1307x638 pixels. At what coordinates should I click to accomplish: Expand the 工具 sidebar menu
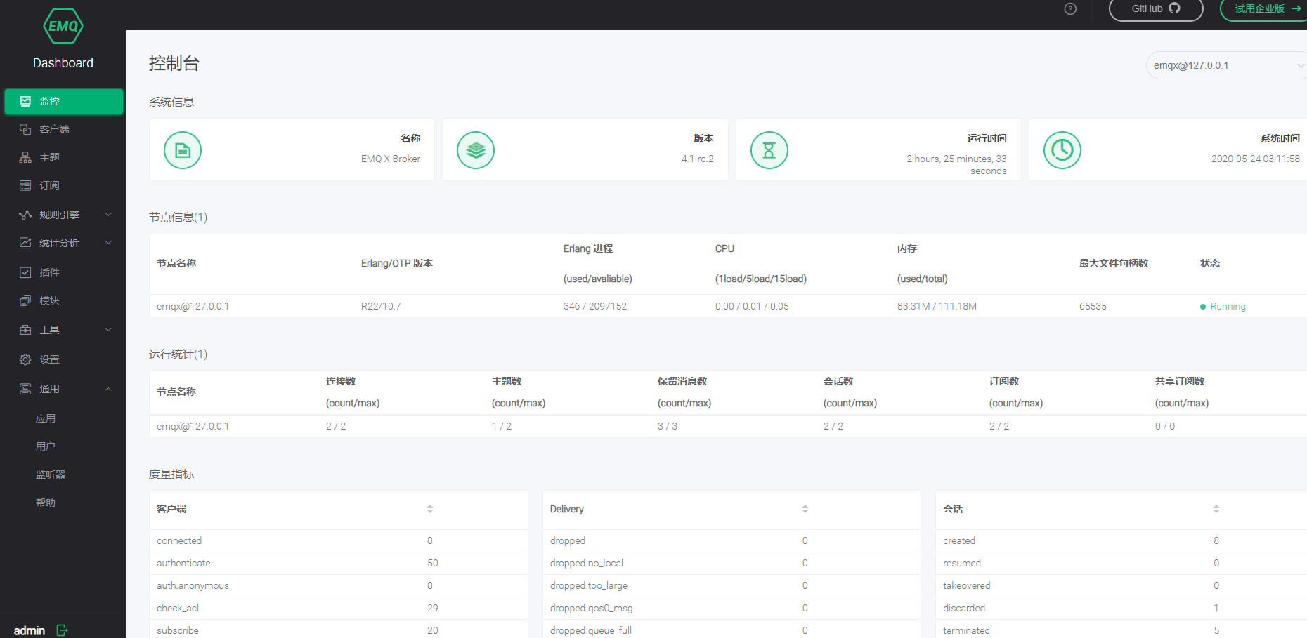click(63, 330)
